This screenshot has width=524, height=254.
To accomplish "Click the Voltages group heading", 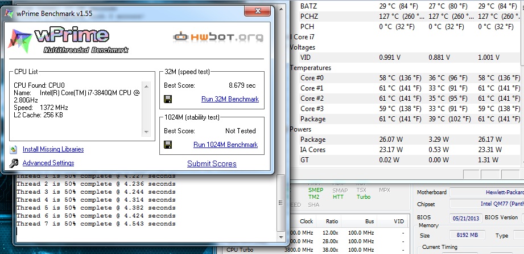I will (303, 47).
